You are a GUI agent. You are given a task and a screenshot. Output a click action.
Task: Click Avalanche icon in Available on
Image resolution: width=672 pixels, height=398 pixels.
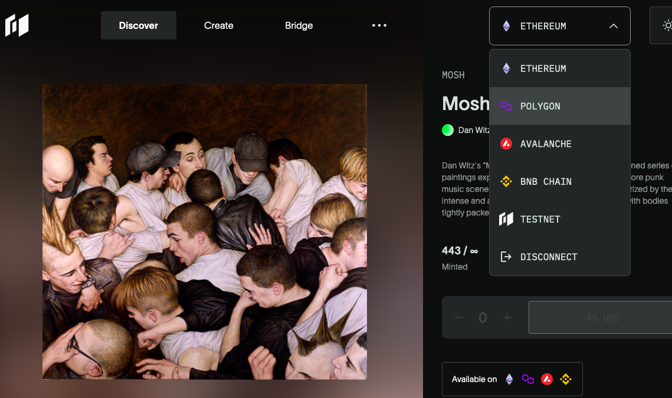547,379
